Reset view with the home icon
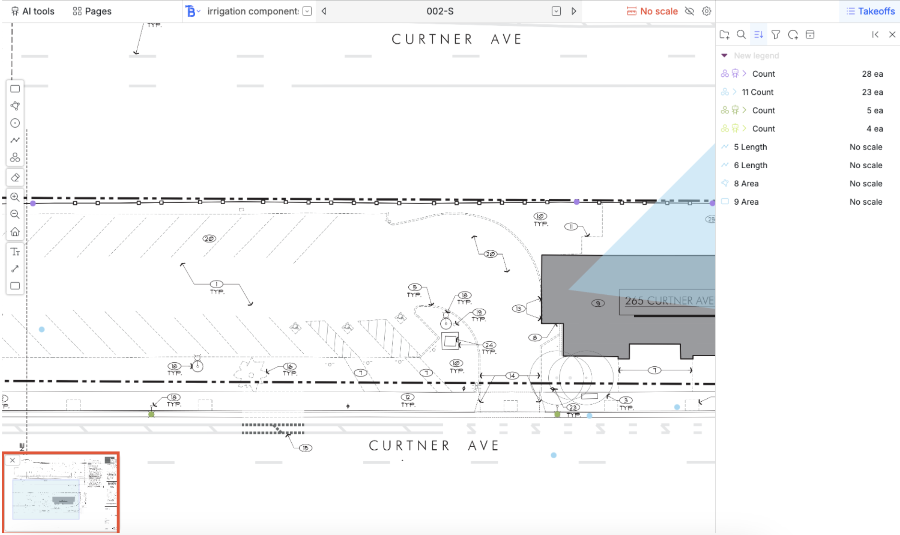The width and height of the screenshot is (900, 535). (15, 232)
